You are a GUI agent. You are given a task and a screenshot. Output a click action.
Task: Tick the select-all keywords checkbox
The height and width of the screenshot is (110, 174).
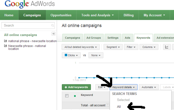coord(67,96)
